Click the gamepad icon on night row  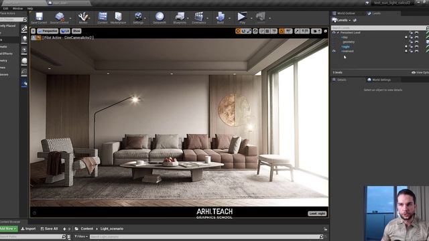(417, 47)
